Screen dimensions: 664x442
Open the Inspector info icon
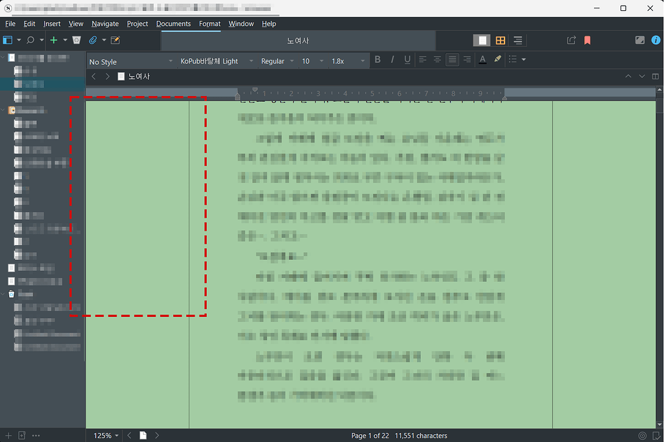[x=656, y=40]
